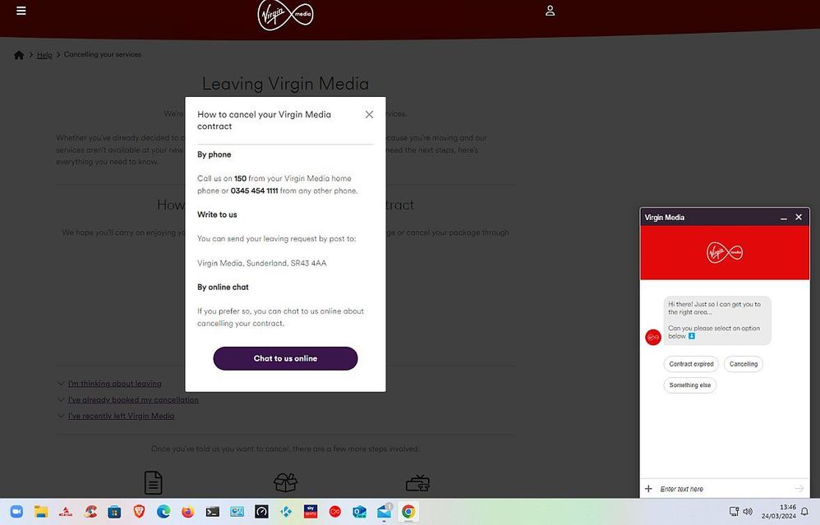820x525 pixels.
Task: Click the Enter text here chat field
Action: click(x=725, y=489)
